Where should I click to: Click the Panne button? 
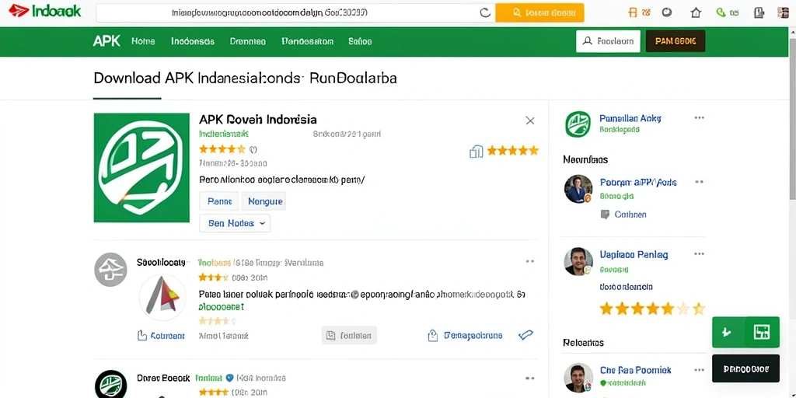218,201
